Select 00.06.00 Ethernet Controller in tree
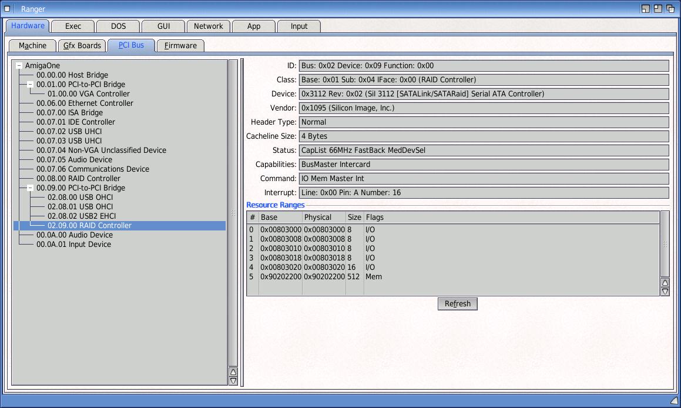681x408 pixels. (85, 103)
